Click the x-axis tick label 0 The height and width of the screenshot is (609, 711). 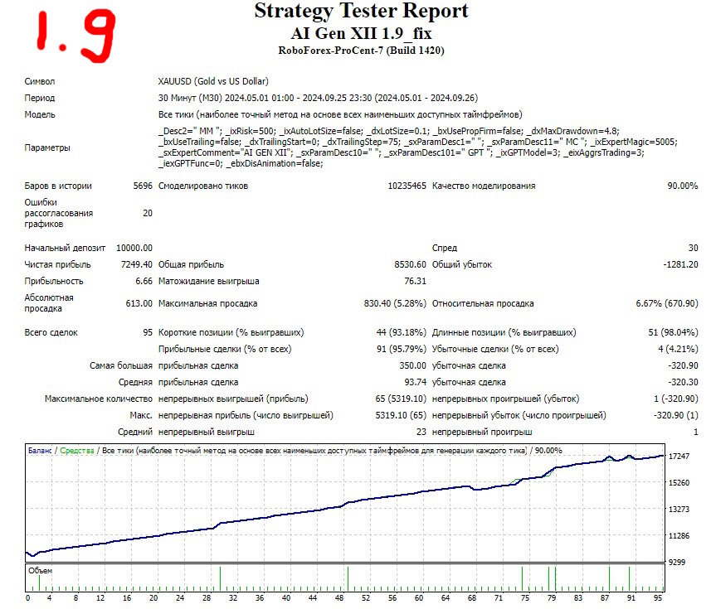coord(28,598)
